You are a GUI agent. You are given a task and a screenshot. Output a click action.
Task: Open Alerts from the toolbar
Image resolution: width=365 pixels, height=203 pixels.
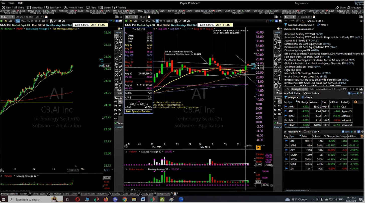(x=92, y=8)
